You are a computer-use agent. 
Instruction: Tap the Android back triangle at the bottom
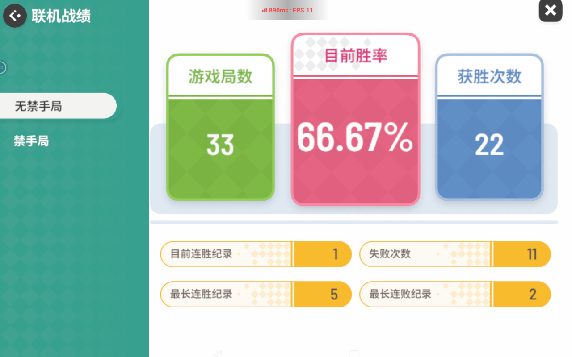pyautogui.click(x=218, y=354)
